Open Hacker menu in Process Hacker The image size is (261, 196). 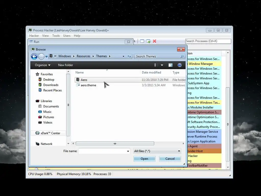pos(34,36)
